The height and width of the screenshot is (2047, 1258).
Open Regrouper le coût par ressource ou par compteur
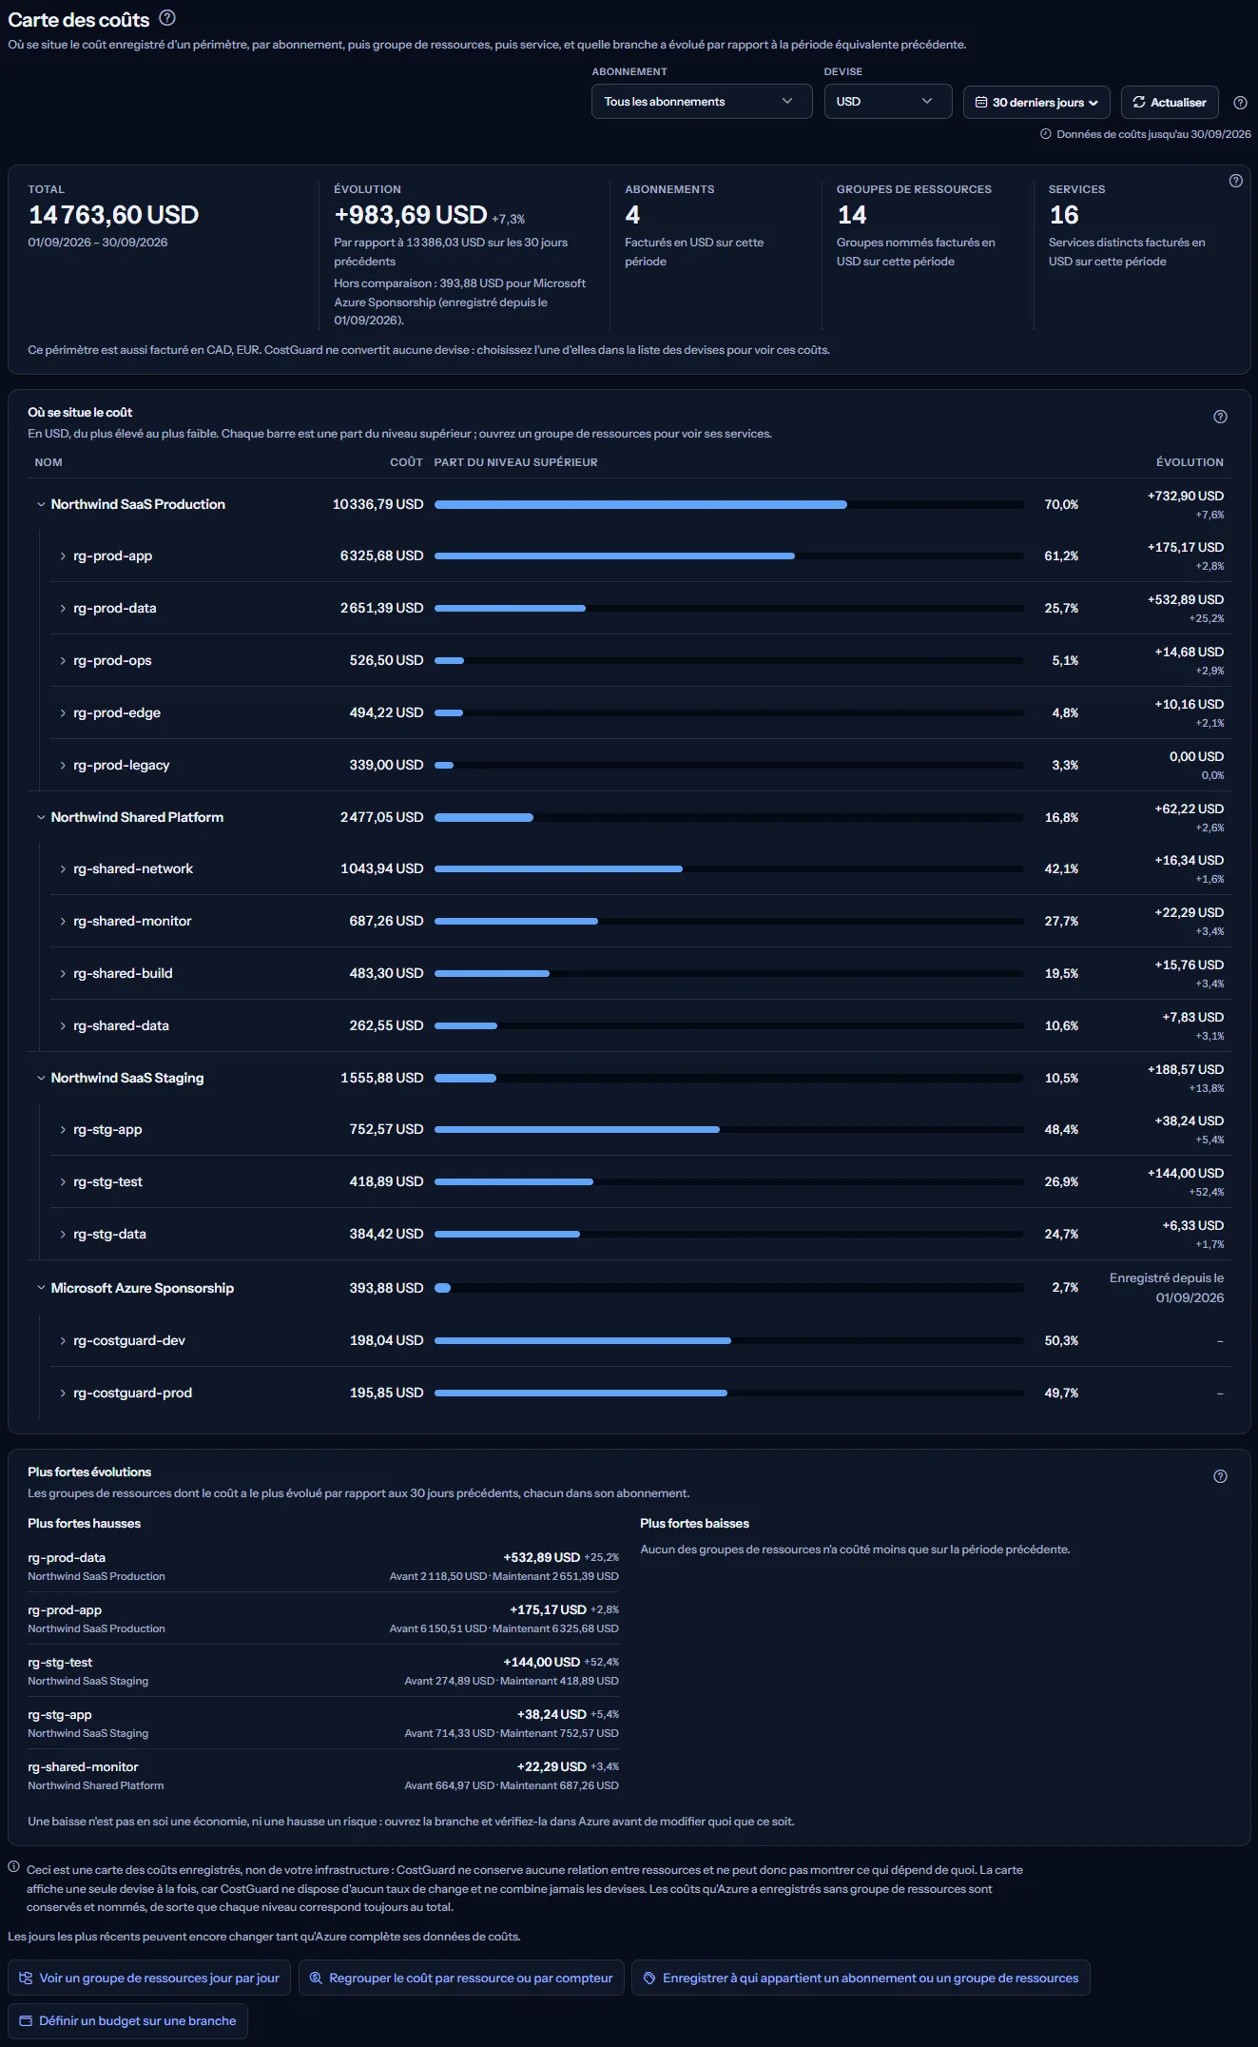pos(461,1978)
